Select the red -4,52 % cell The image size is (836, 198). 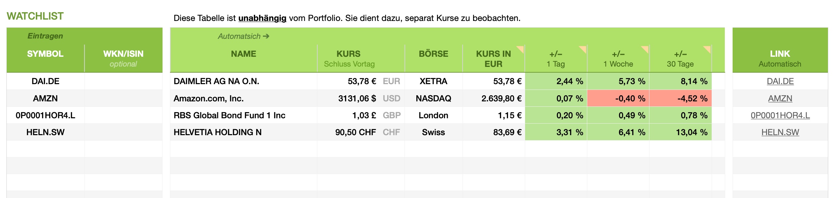[x=681, y=98]
